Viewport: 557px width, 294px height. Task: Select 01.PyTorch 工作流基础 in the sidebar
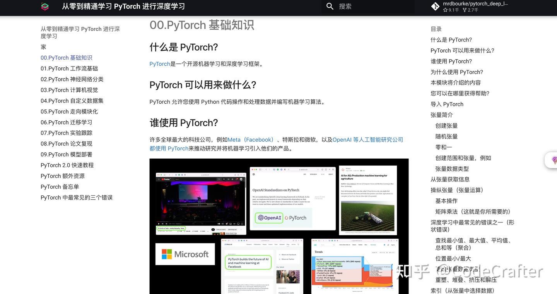tap(69, 68)
